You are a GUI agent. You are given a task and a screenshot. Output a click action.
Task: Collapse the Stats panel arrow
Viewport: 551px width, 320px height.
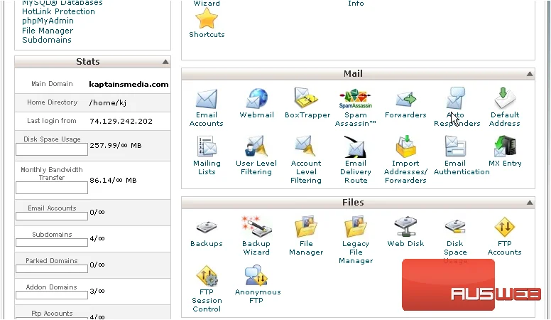click(x=165, y=62)
